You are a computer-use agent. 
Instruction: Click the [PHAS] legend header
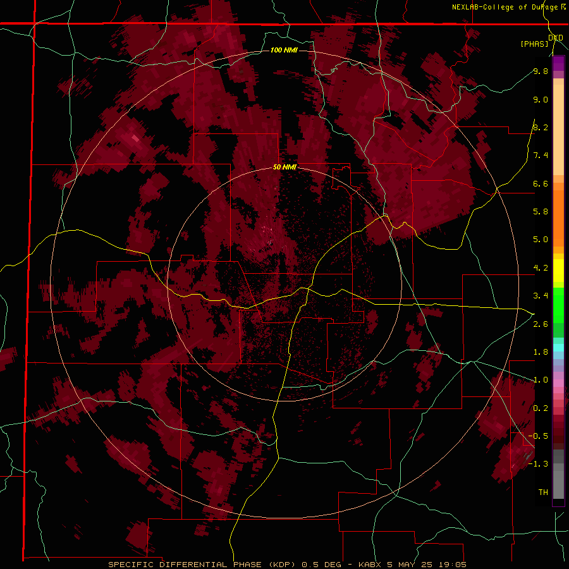pos(534,44)
